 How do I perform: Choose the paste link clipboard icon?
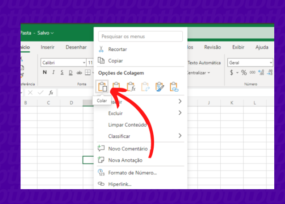pyautogui.click(x=174, y=87)
